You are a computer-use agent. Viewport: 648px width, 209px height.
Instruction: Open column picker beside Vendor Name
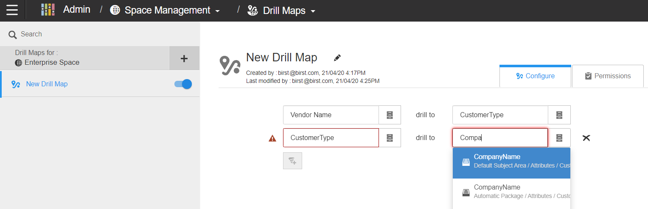(x=390, y=115)
